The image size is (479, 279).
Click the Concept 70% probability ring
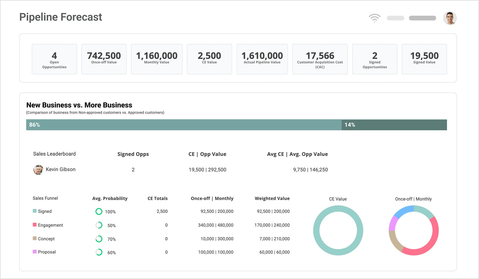(99, 239)
